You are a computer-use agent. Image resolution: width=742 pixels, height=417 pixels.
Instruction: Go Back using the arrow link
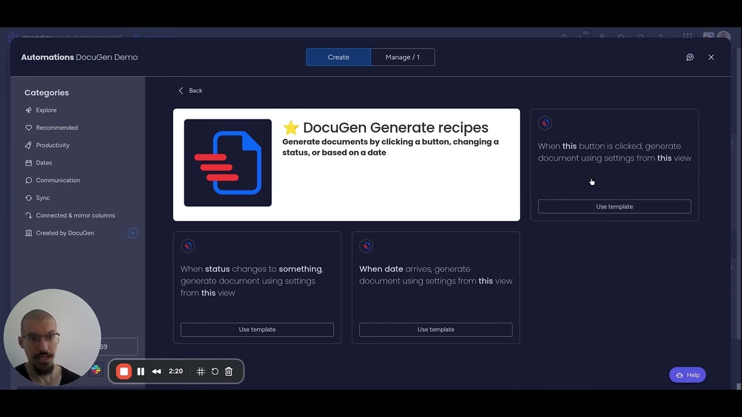click(x=190, y=90)
